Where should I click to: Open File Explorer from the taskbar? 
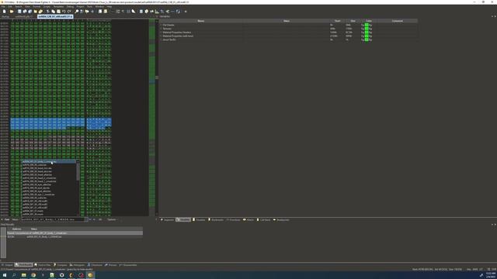pos(24,275)
